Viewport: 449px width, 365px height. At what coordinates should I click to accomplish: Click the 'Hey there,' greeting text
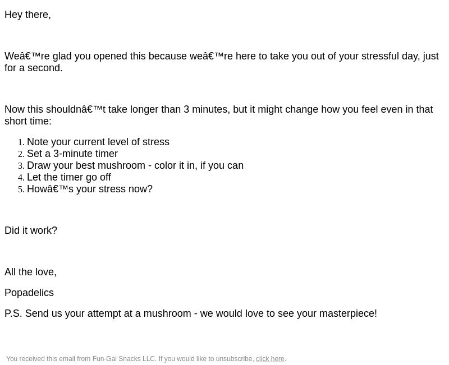coord(28,15)
